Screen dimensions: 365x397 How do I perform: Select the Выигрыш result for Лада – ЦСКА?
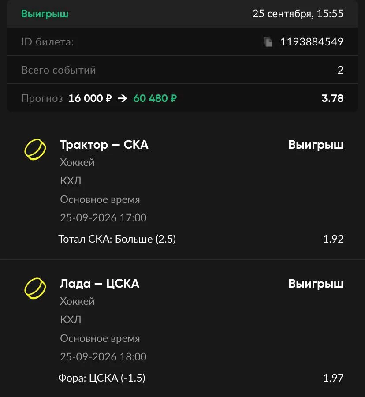point(316,284)
